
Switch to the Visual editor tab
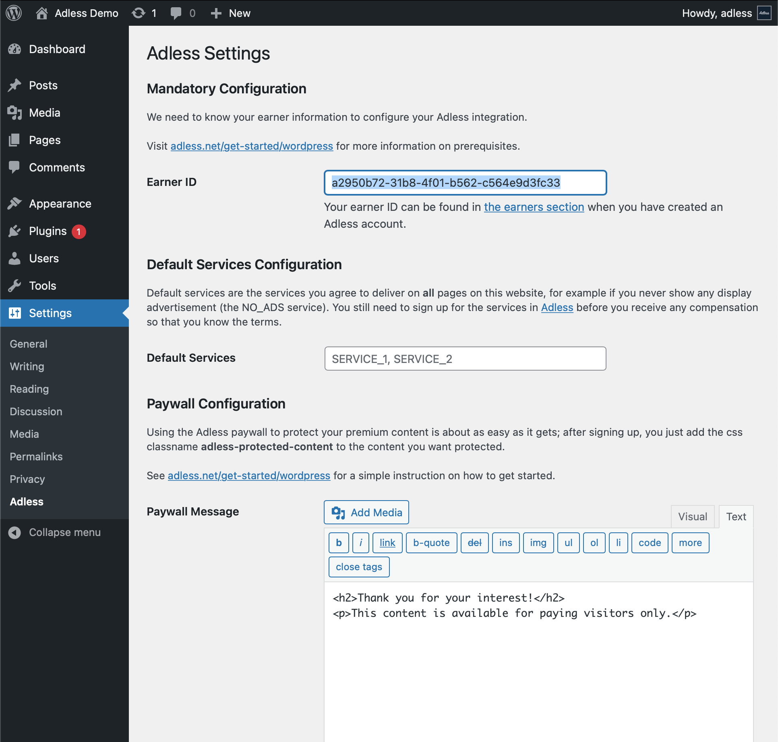tap(692, 517)
